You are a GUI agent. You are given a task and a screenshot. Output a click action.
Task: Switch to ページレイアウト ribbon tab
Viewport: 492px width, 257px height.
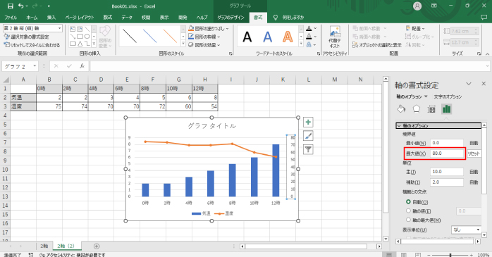(80, 18)
